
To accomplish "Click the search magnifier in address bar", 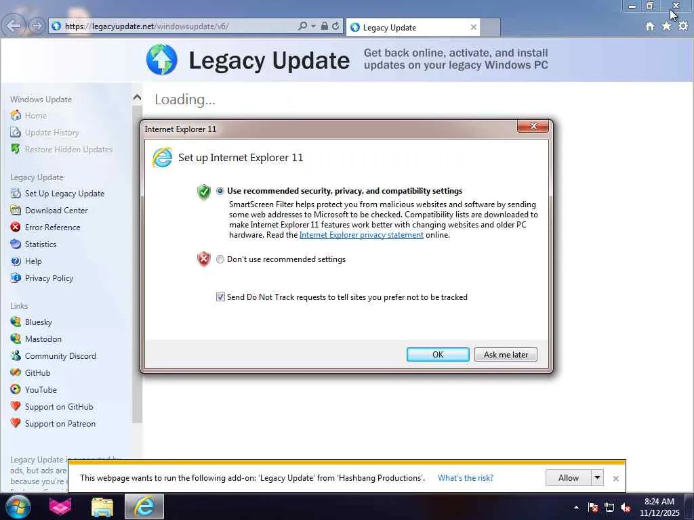I will 303,26.
